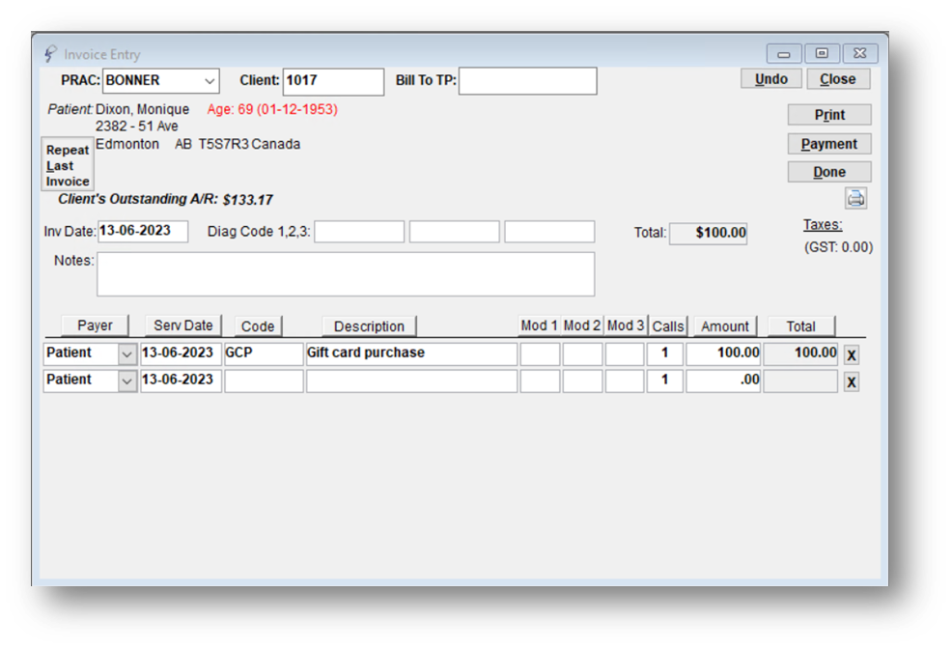Image resolution: width=952 pixels, height=649 pixels.
Task: Delete the Gift card purchase line with X
Action: tap(852, 355)
